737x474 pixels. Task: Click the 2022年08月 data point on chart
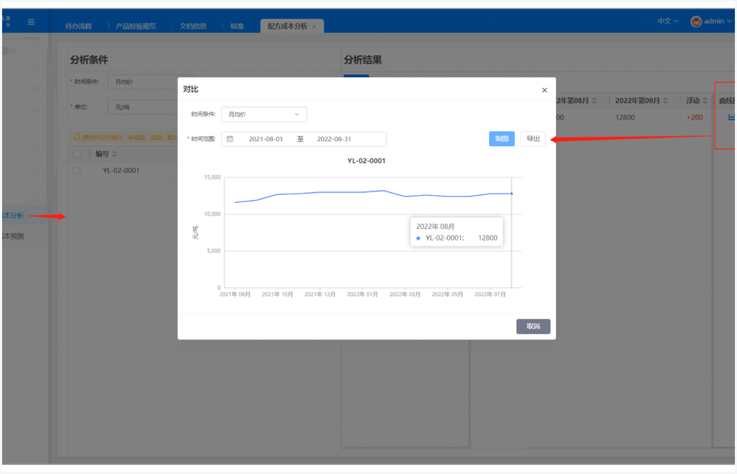pos(511,194)
